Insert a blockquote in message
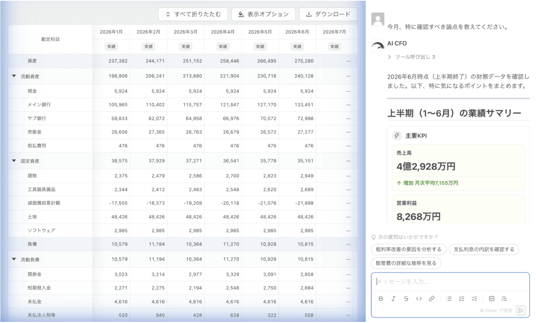Screen dimensions: 536x323 504,299
